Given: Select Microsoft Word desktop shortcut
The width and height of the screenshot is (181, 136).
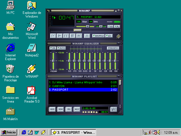Looking at the screenshot, I should click(x=32, y=31).
